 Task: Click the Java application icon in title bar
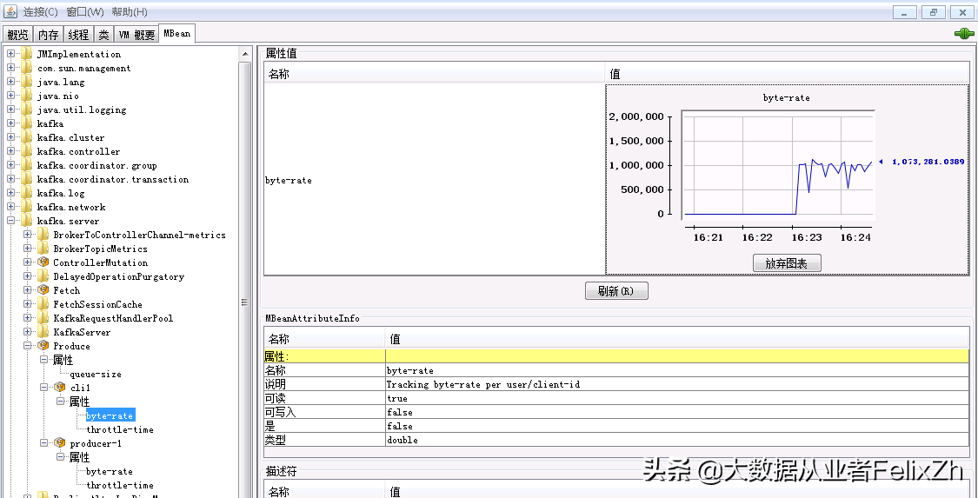point(10,12)
